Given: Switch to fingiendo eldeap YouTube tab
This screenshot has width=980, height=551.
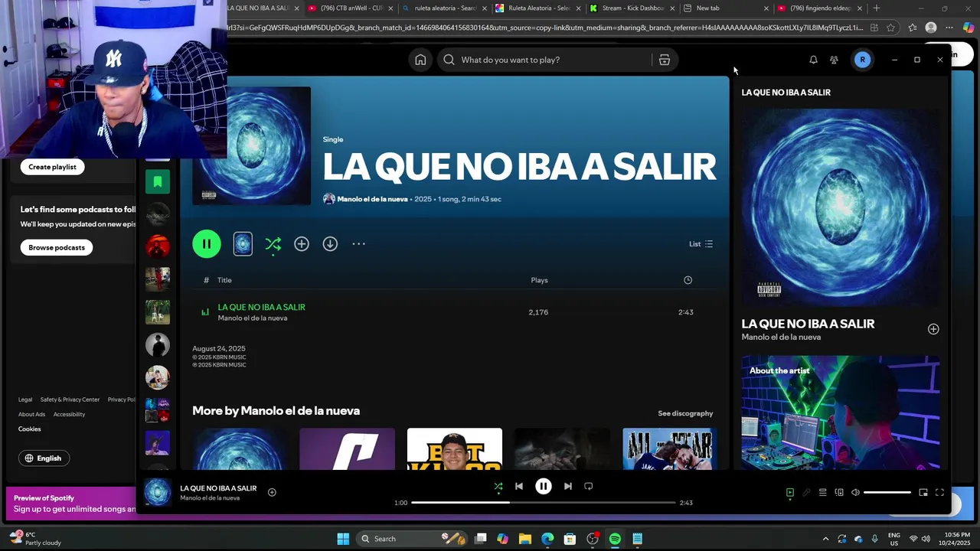Looking at the screenshot, I should (x=819, y=8).
